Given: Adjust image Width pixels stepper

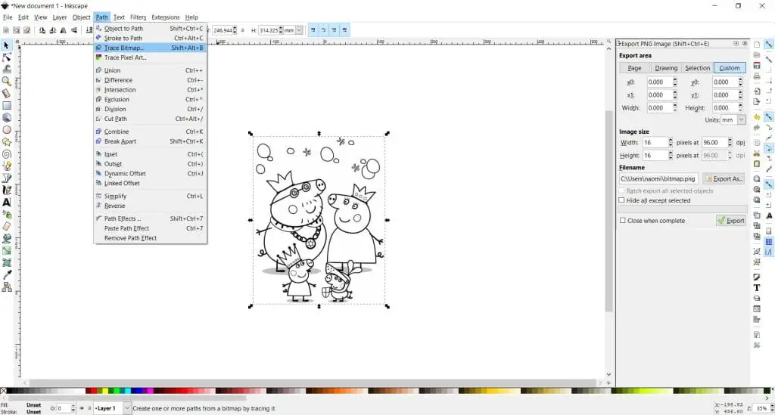Looking at the screenshot, I should point(671,142).
